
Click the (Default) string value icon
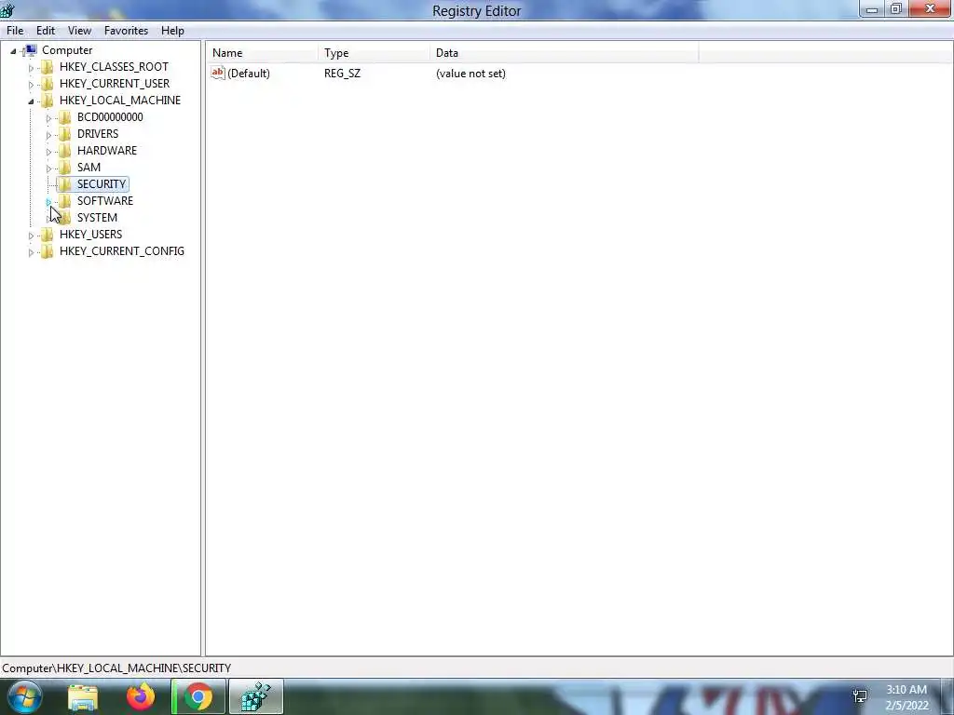pos(218,73)
